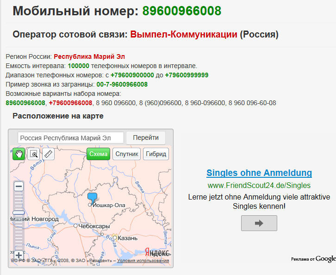
Task: Click Казань city label on map
Action: [127, 238]
